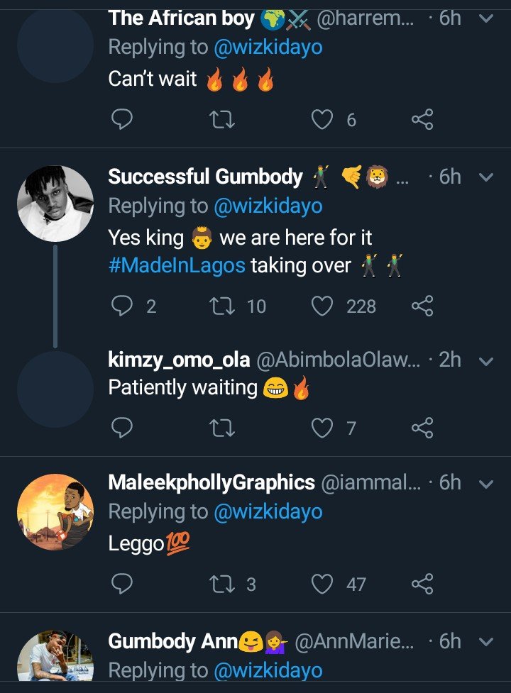Open @wizkidayo mention under MaleekphollyGraphics

point(268,511)
